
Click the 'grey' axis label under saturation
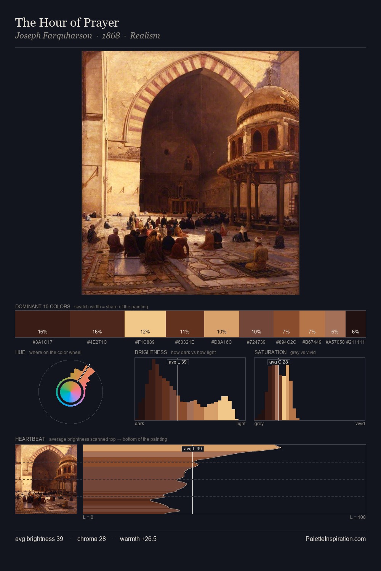(x=259, y=424)
